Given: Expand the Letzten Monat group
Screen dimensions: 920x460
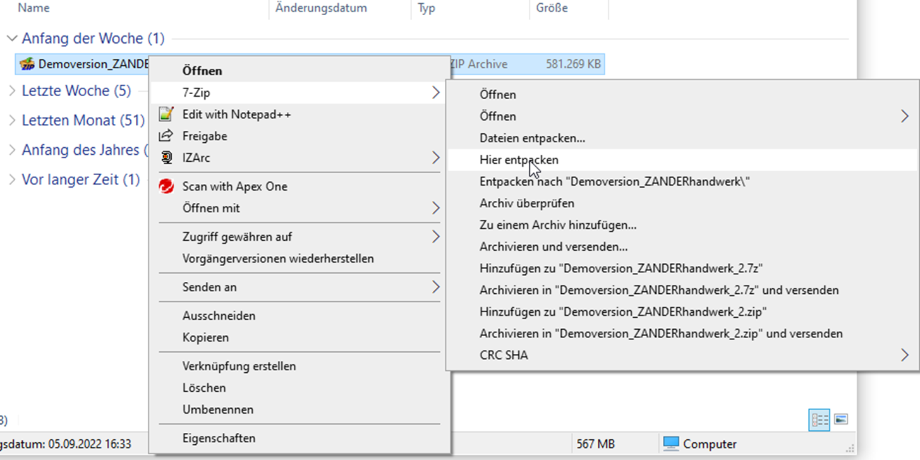Looking at the screenshot, I should click(x=11, y=121).
